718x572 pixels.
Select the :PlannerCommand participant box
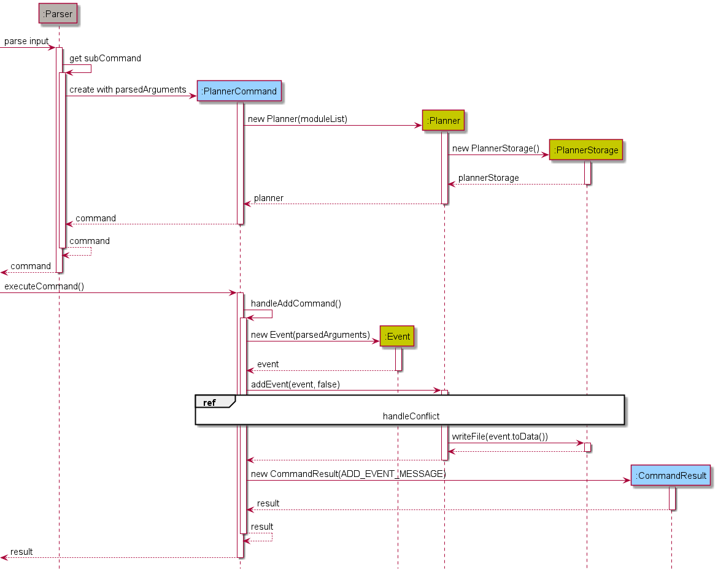click(239, 91)
